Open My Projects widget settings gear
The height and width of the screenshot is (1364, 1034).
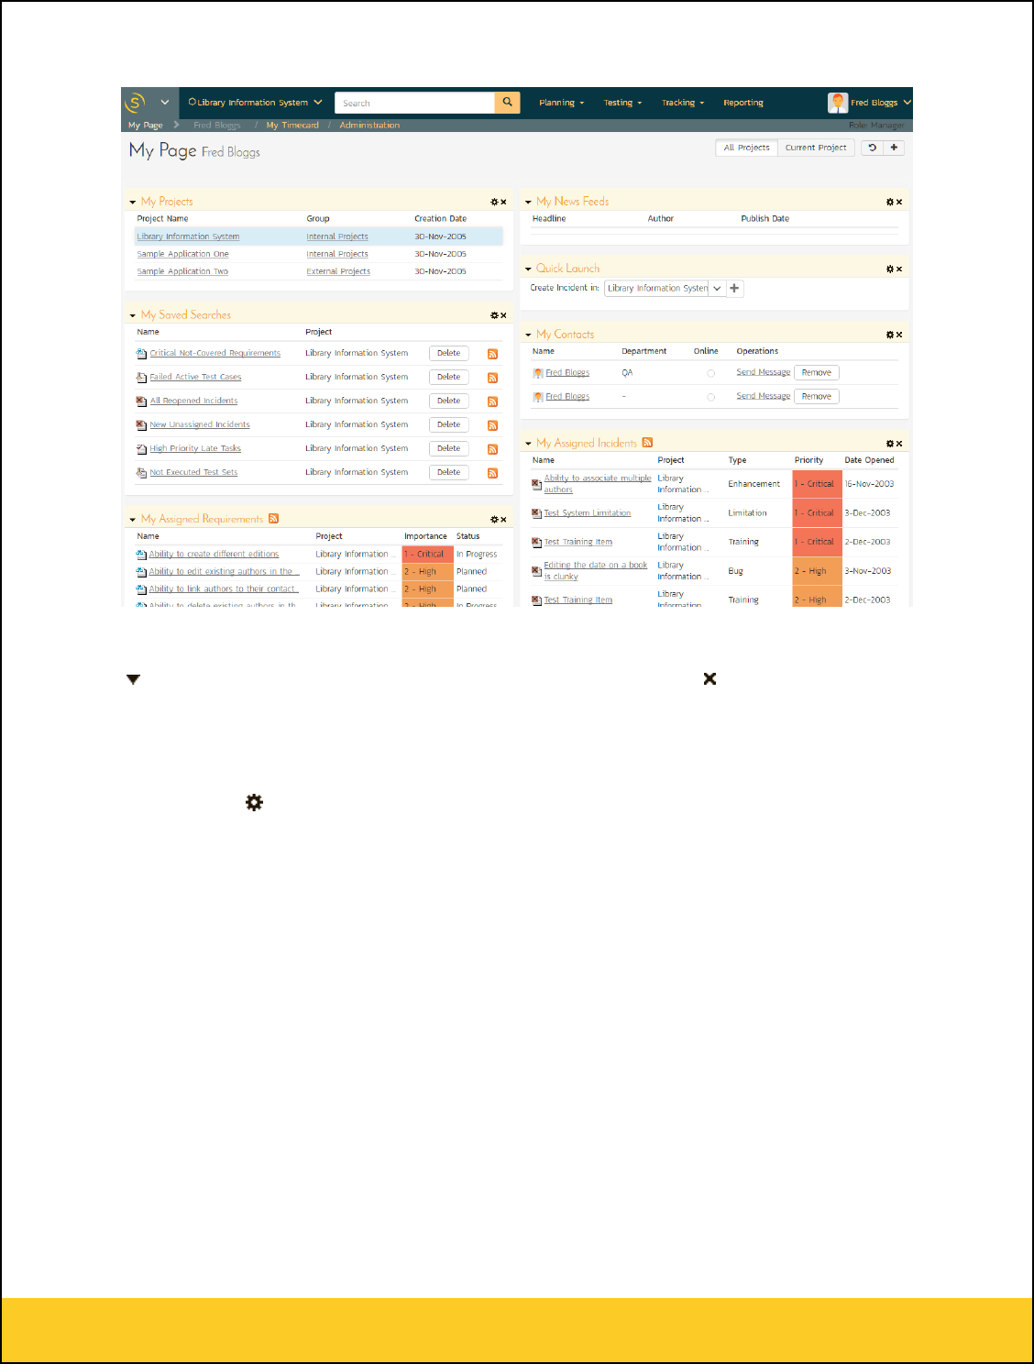(x=494, y=202)
